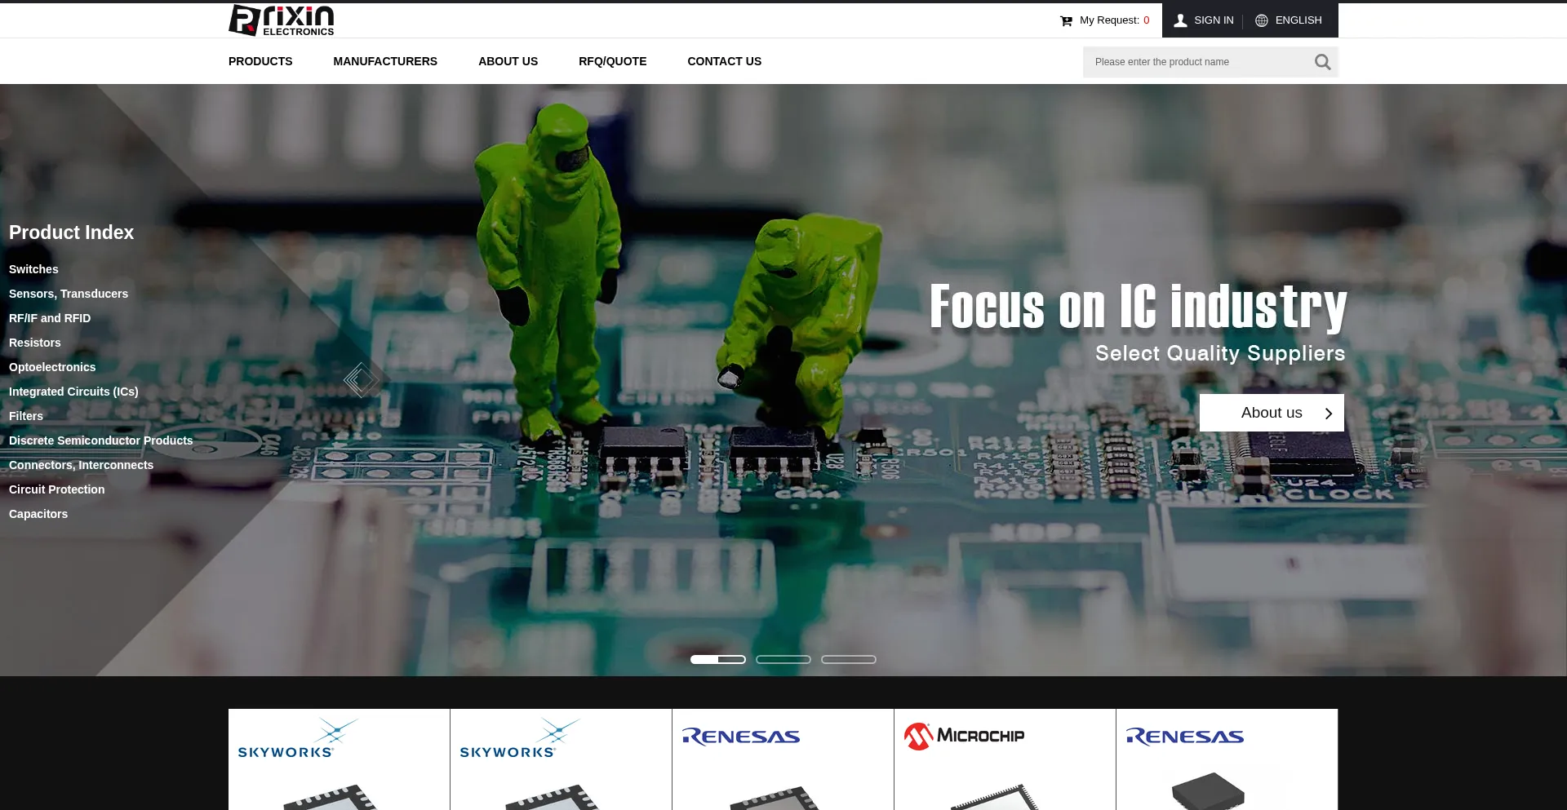Click the chevron on About us button

click(1328, 414)
